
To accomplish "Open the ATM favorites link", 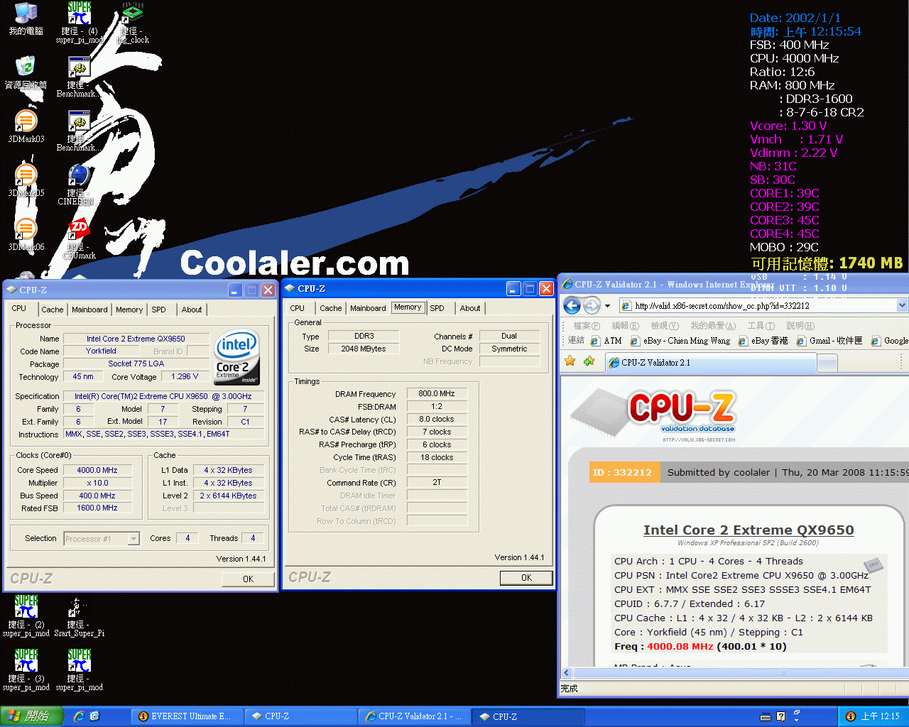I will tap(606, 341).
